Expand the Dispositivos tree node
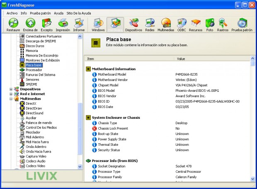Viewport: 257px width, 189px height. [11, 89]
